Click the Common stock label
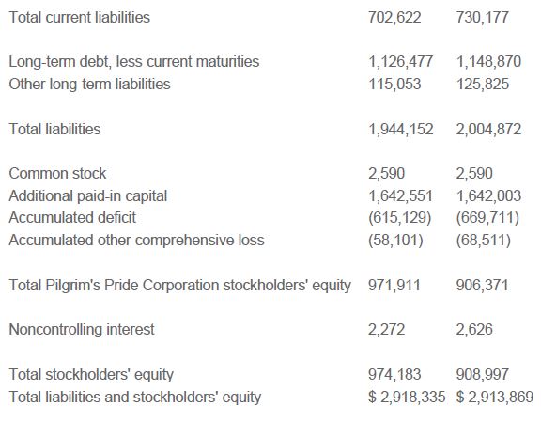Image resolution: width=541 pixels, height=421 pixels. click(x=57, y=173)
